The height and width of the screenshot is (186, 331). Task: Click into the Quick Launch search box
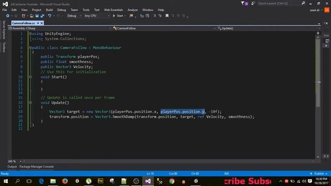pos(279,4)
